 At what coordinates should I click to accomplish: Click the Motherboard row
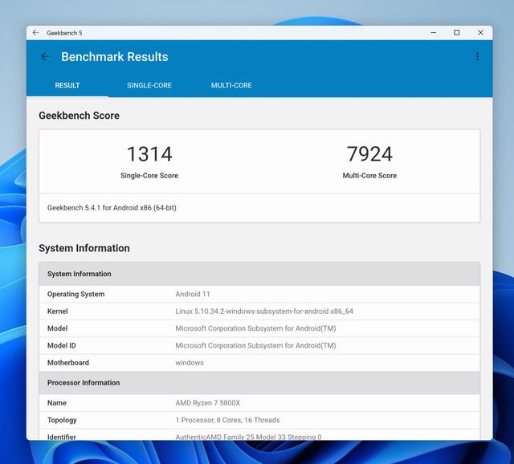(259, 363)
